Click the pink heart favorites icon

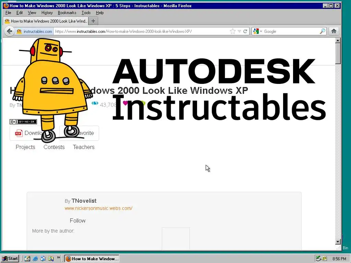pos(125,103)
